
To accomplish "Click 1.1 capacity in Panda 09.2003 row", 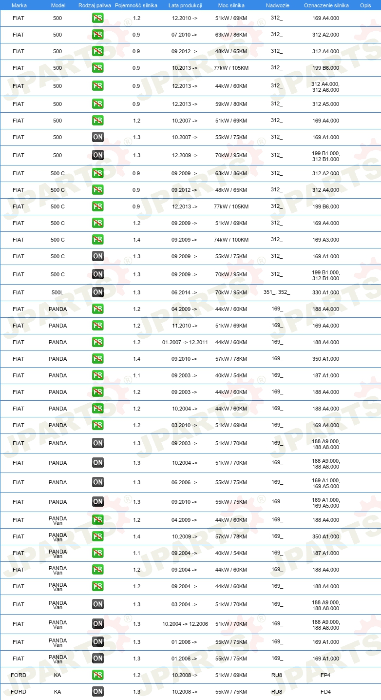I will point(136,375).
